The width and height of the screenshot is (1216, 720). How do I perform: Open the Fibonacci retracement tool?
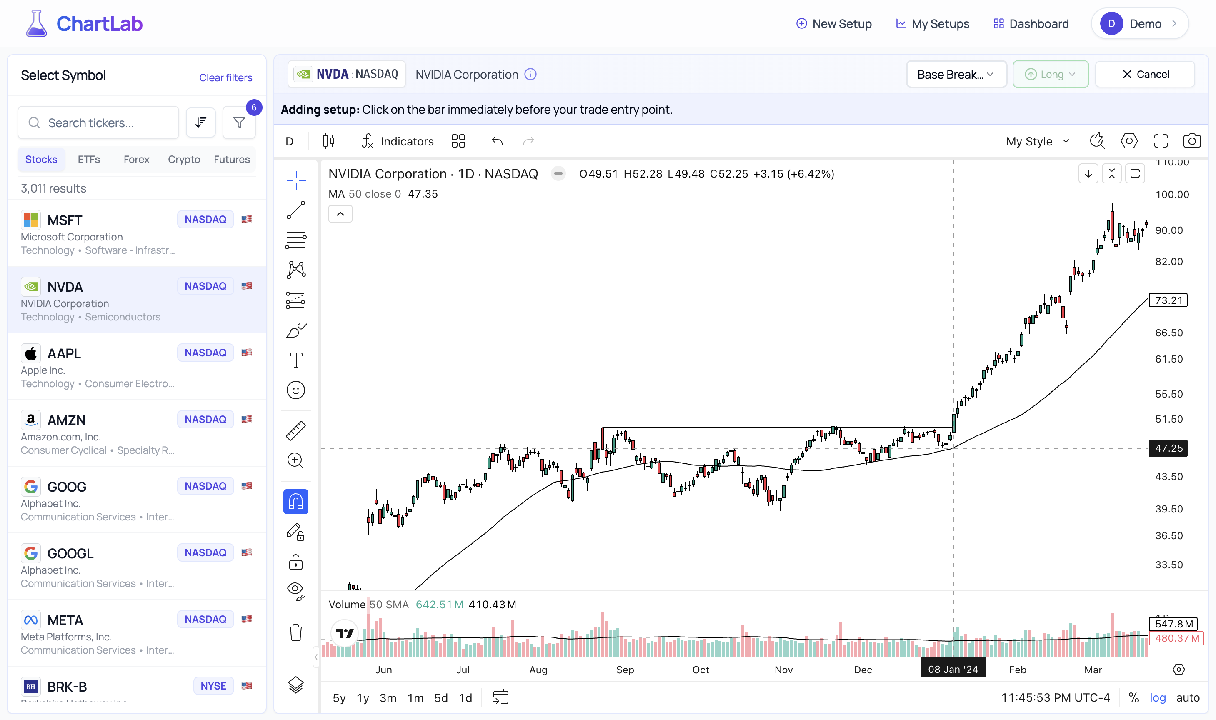(295, 240)
